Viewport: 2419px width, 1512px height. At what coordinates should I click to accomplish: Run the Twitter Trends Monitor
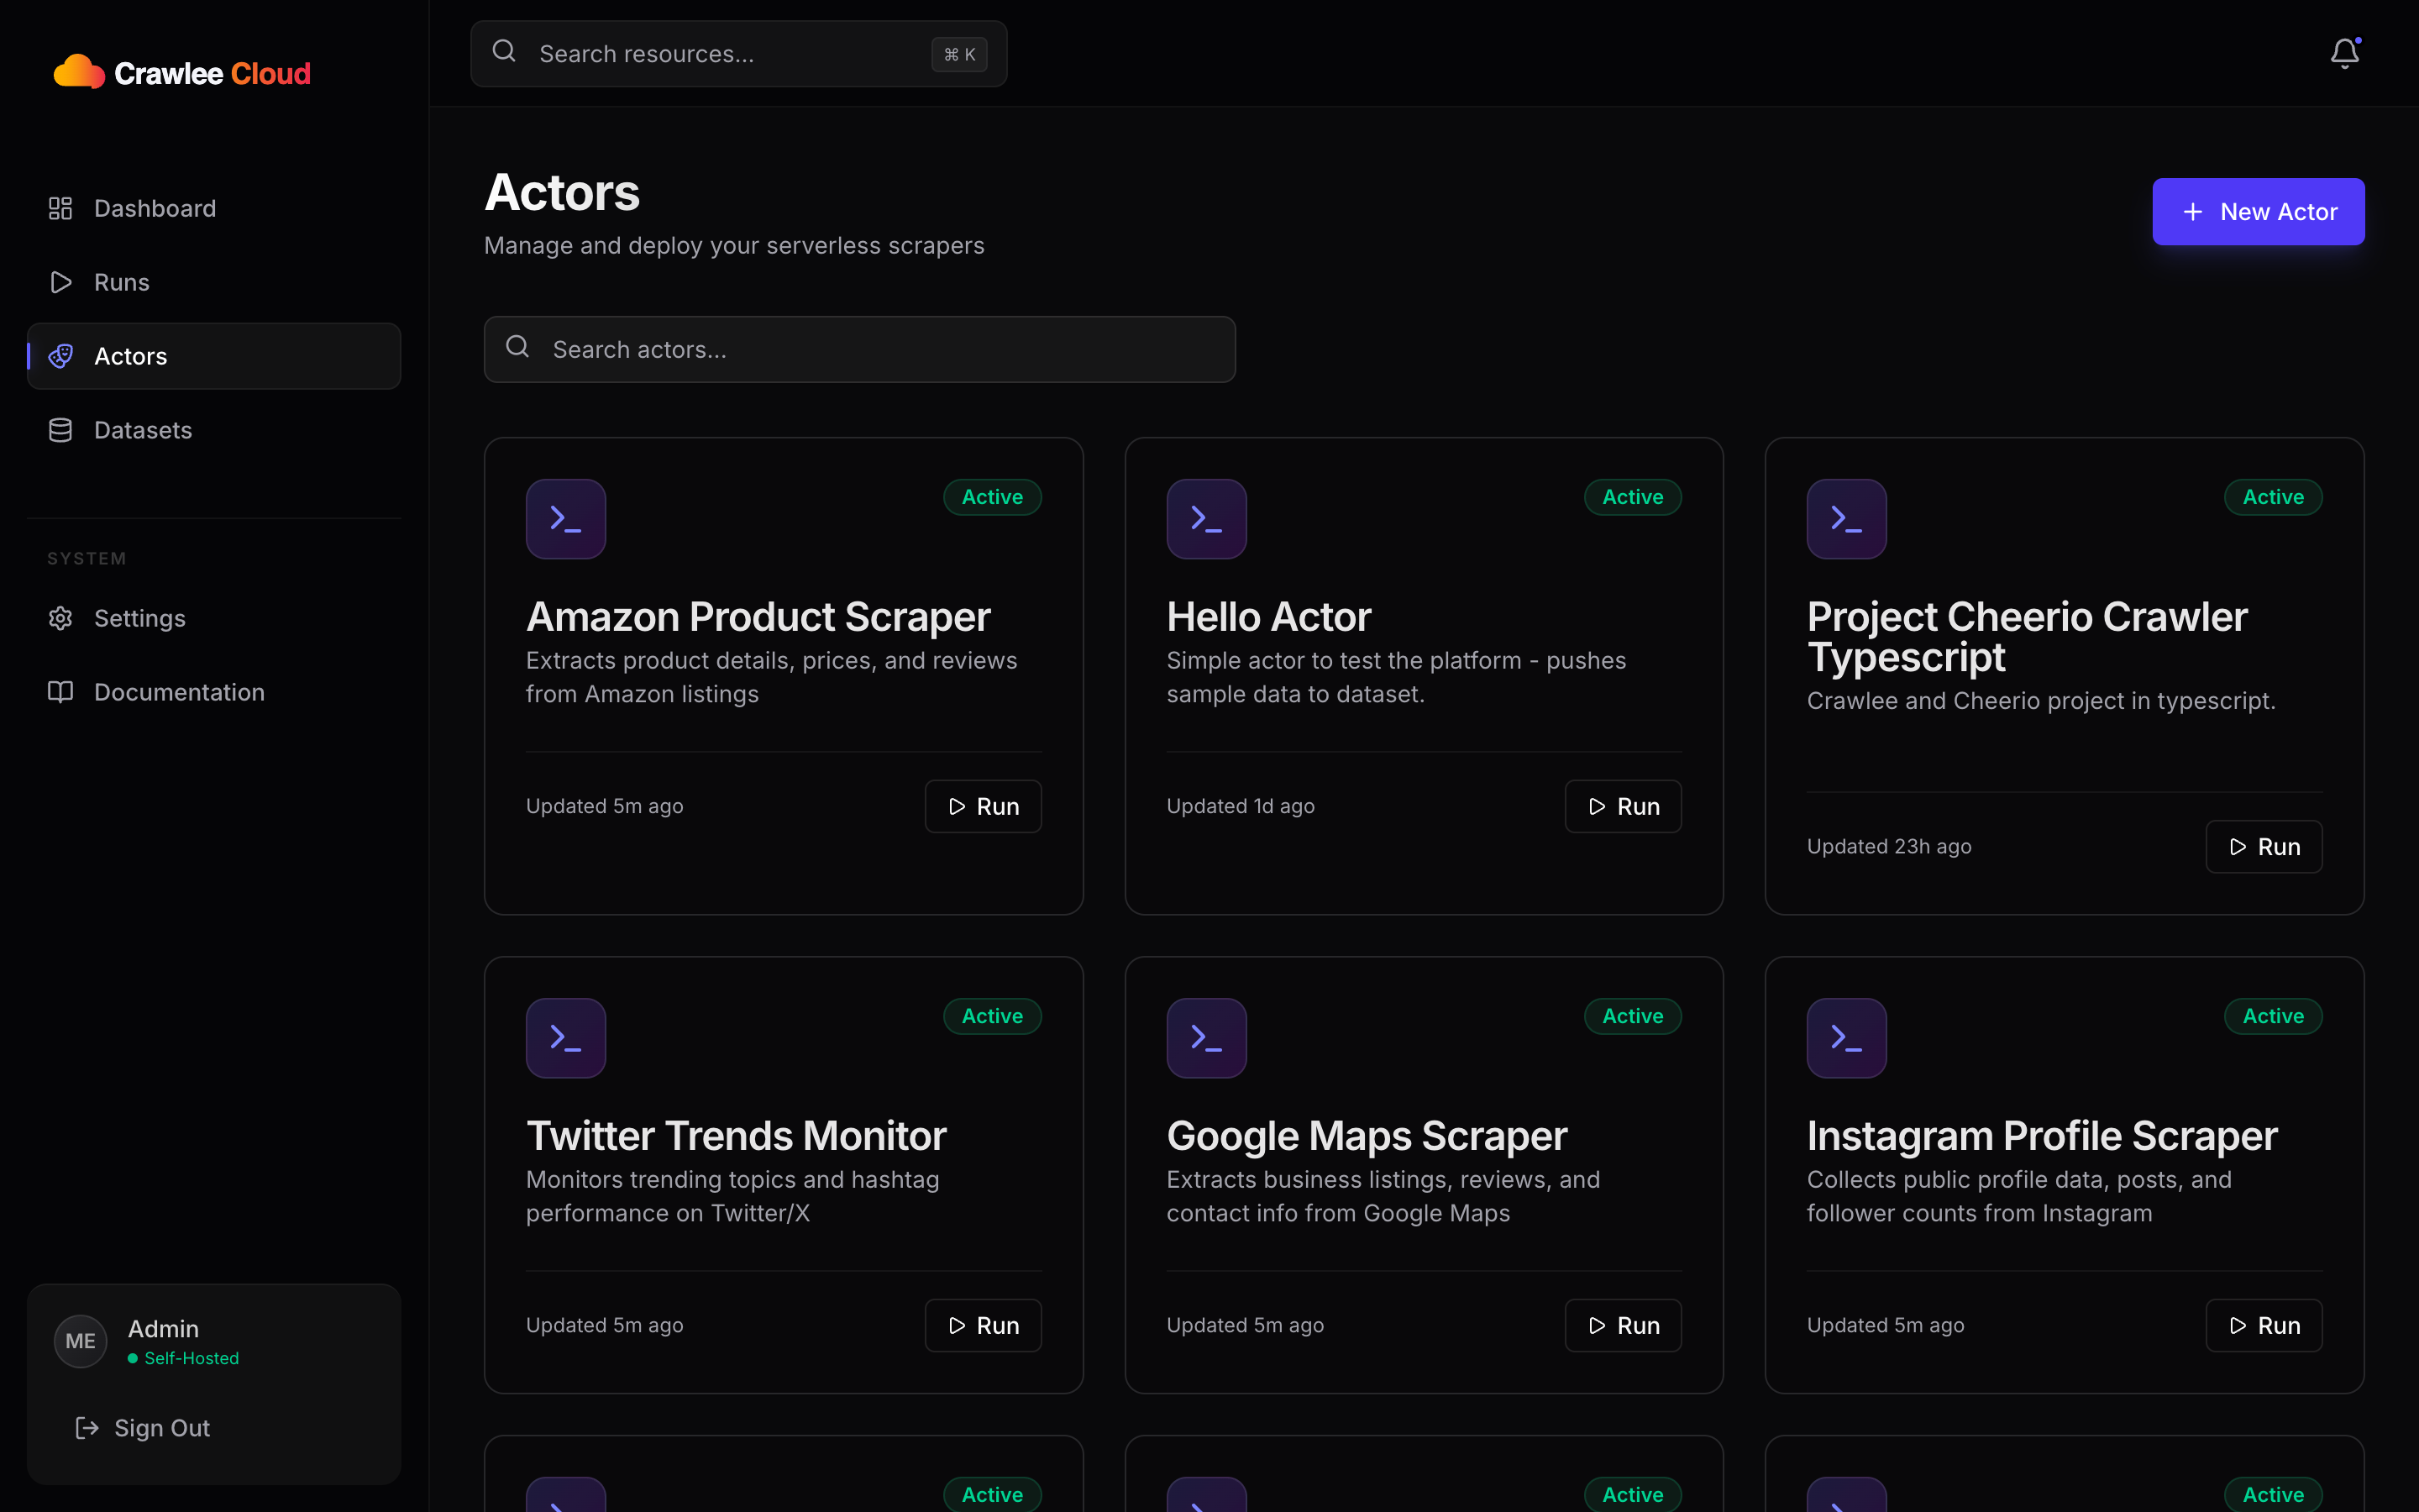click(x=983, y=1325)
